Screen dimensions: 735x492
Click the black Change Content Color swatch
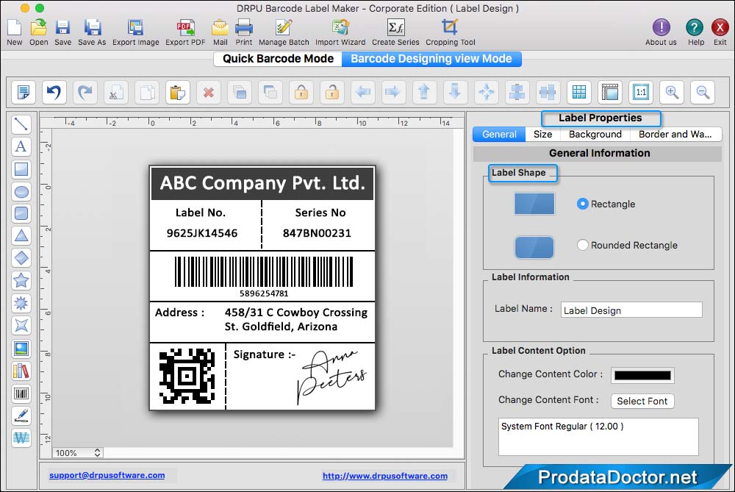click(x=642, y=375)
